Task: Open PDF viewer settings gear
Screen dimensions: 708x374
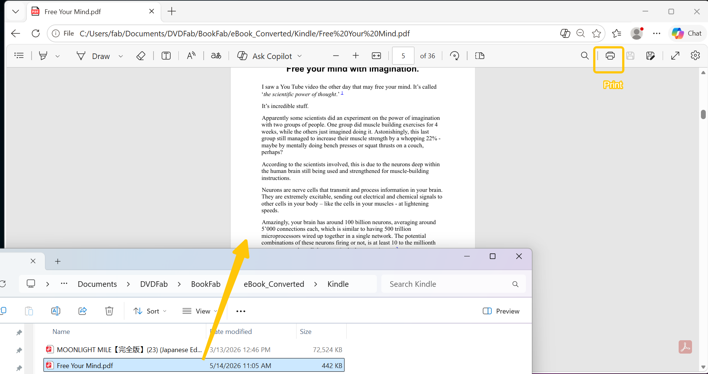Action: tap(695, 56)
